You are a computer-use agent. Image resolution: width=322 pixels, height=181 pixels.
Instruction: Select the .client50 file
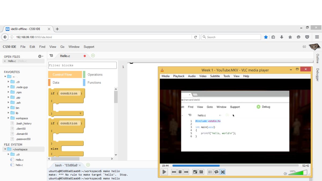point(20,129)
